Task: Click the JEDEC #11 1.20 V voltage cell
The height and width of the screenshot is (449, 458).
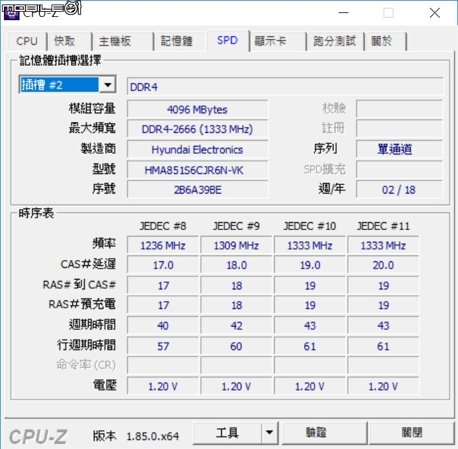Action: coord(383,386)
